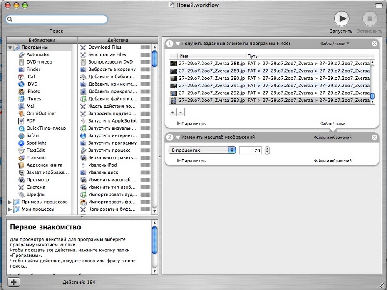Select OmniOutliner library item
This screenshot has width=387, height=290.
(x=41, y=113)
